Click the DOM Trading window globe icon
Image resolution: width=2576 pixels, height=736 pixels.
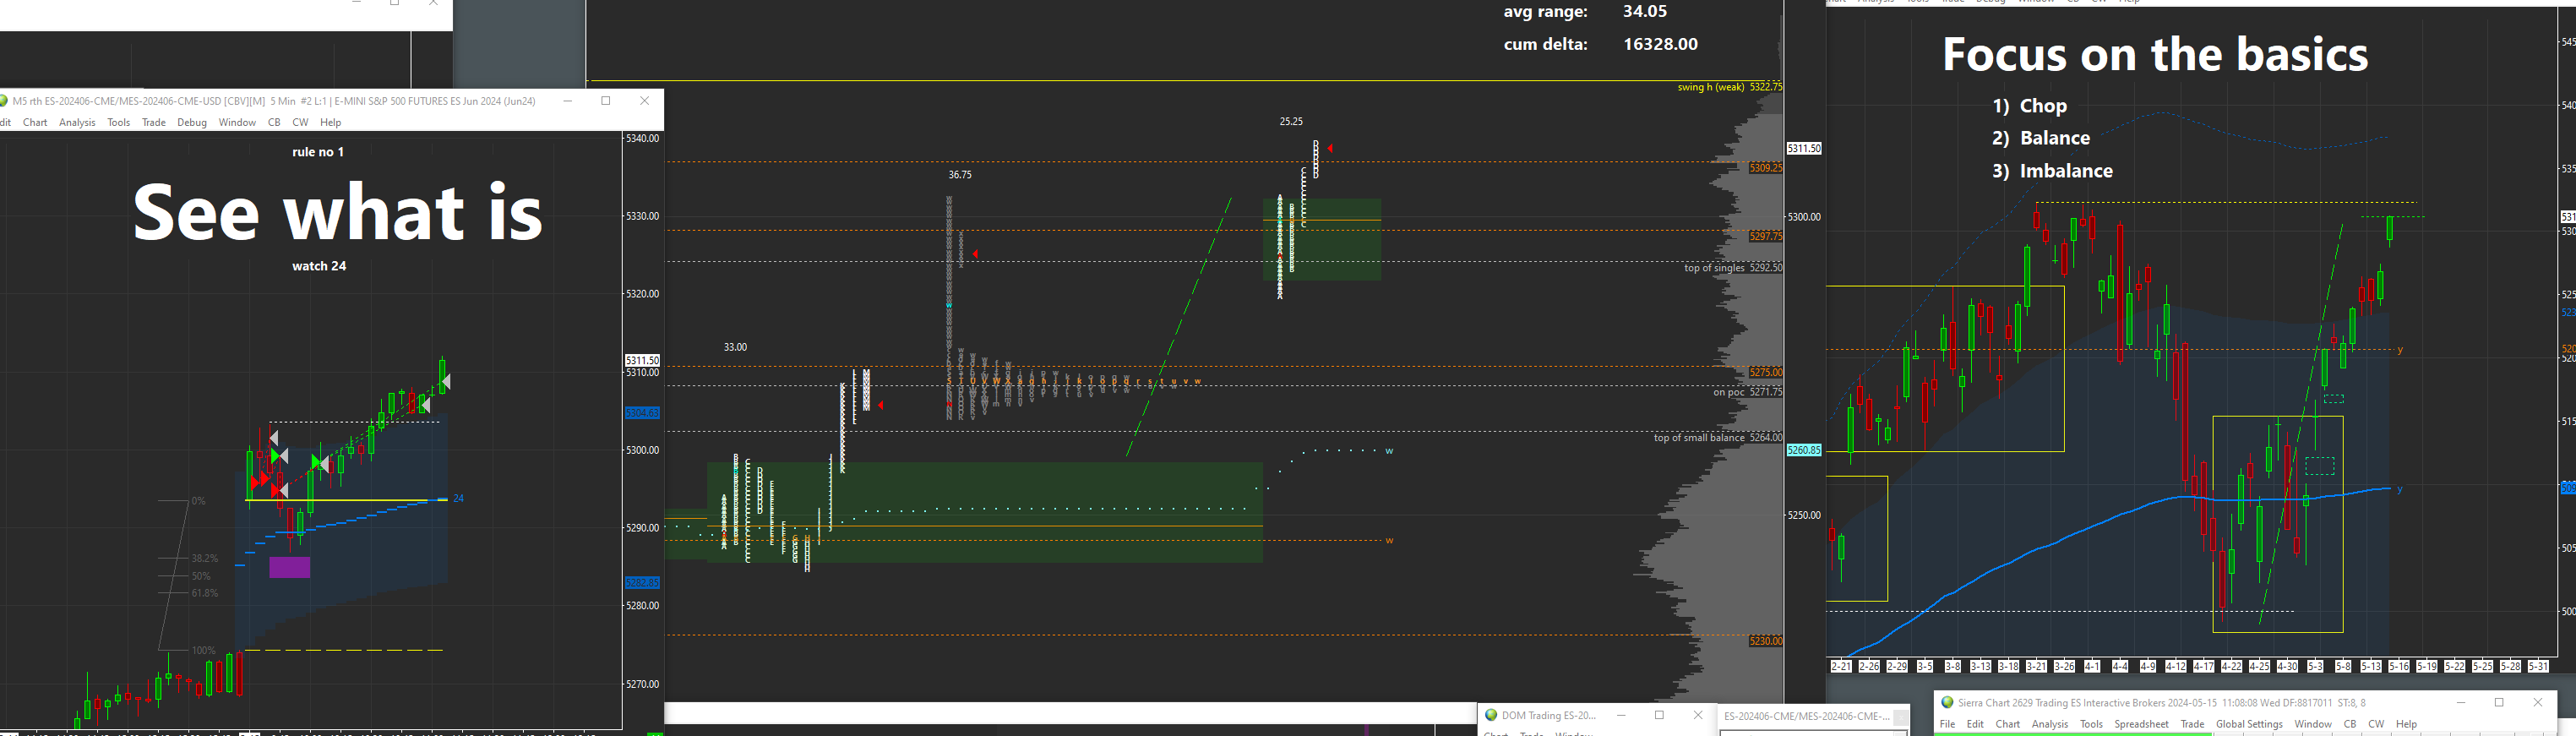coord(1491,715)
